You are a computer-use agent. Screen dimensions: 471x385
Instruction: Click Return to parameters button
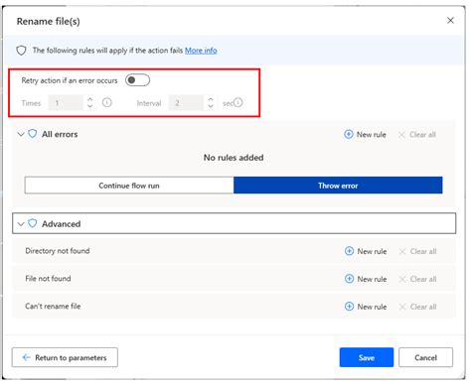65,357
